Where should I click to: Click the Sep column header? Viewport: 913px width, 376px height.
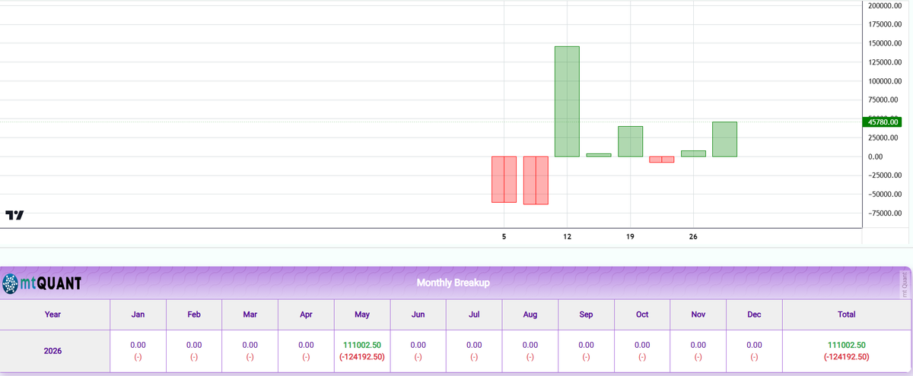(586, 314)
